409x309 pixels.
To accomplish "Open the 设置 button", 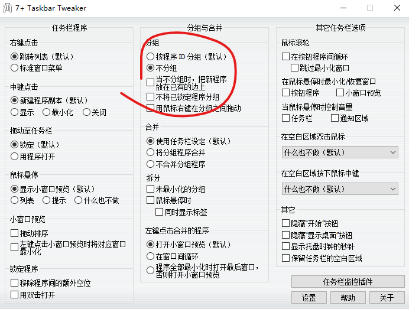I will tap(309, 298).
